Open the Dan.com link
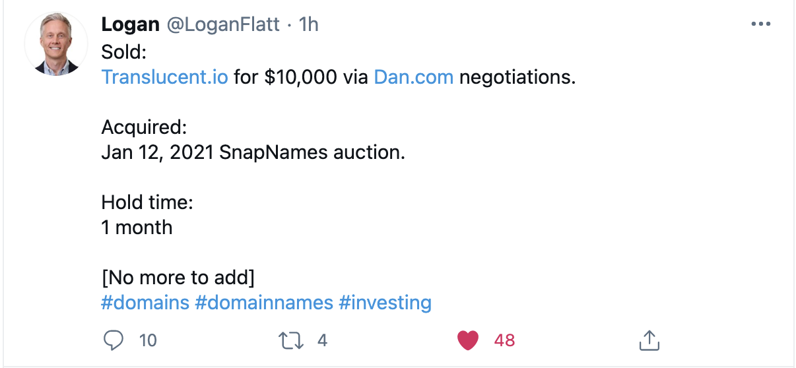796x368 pixels. point(414,77)
